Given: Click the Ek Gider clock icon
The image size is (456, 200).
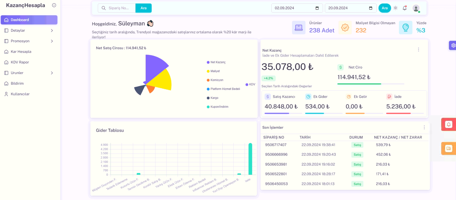Looking at the screenshot, I should pyautogui.click(x=308, y=97).
